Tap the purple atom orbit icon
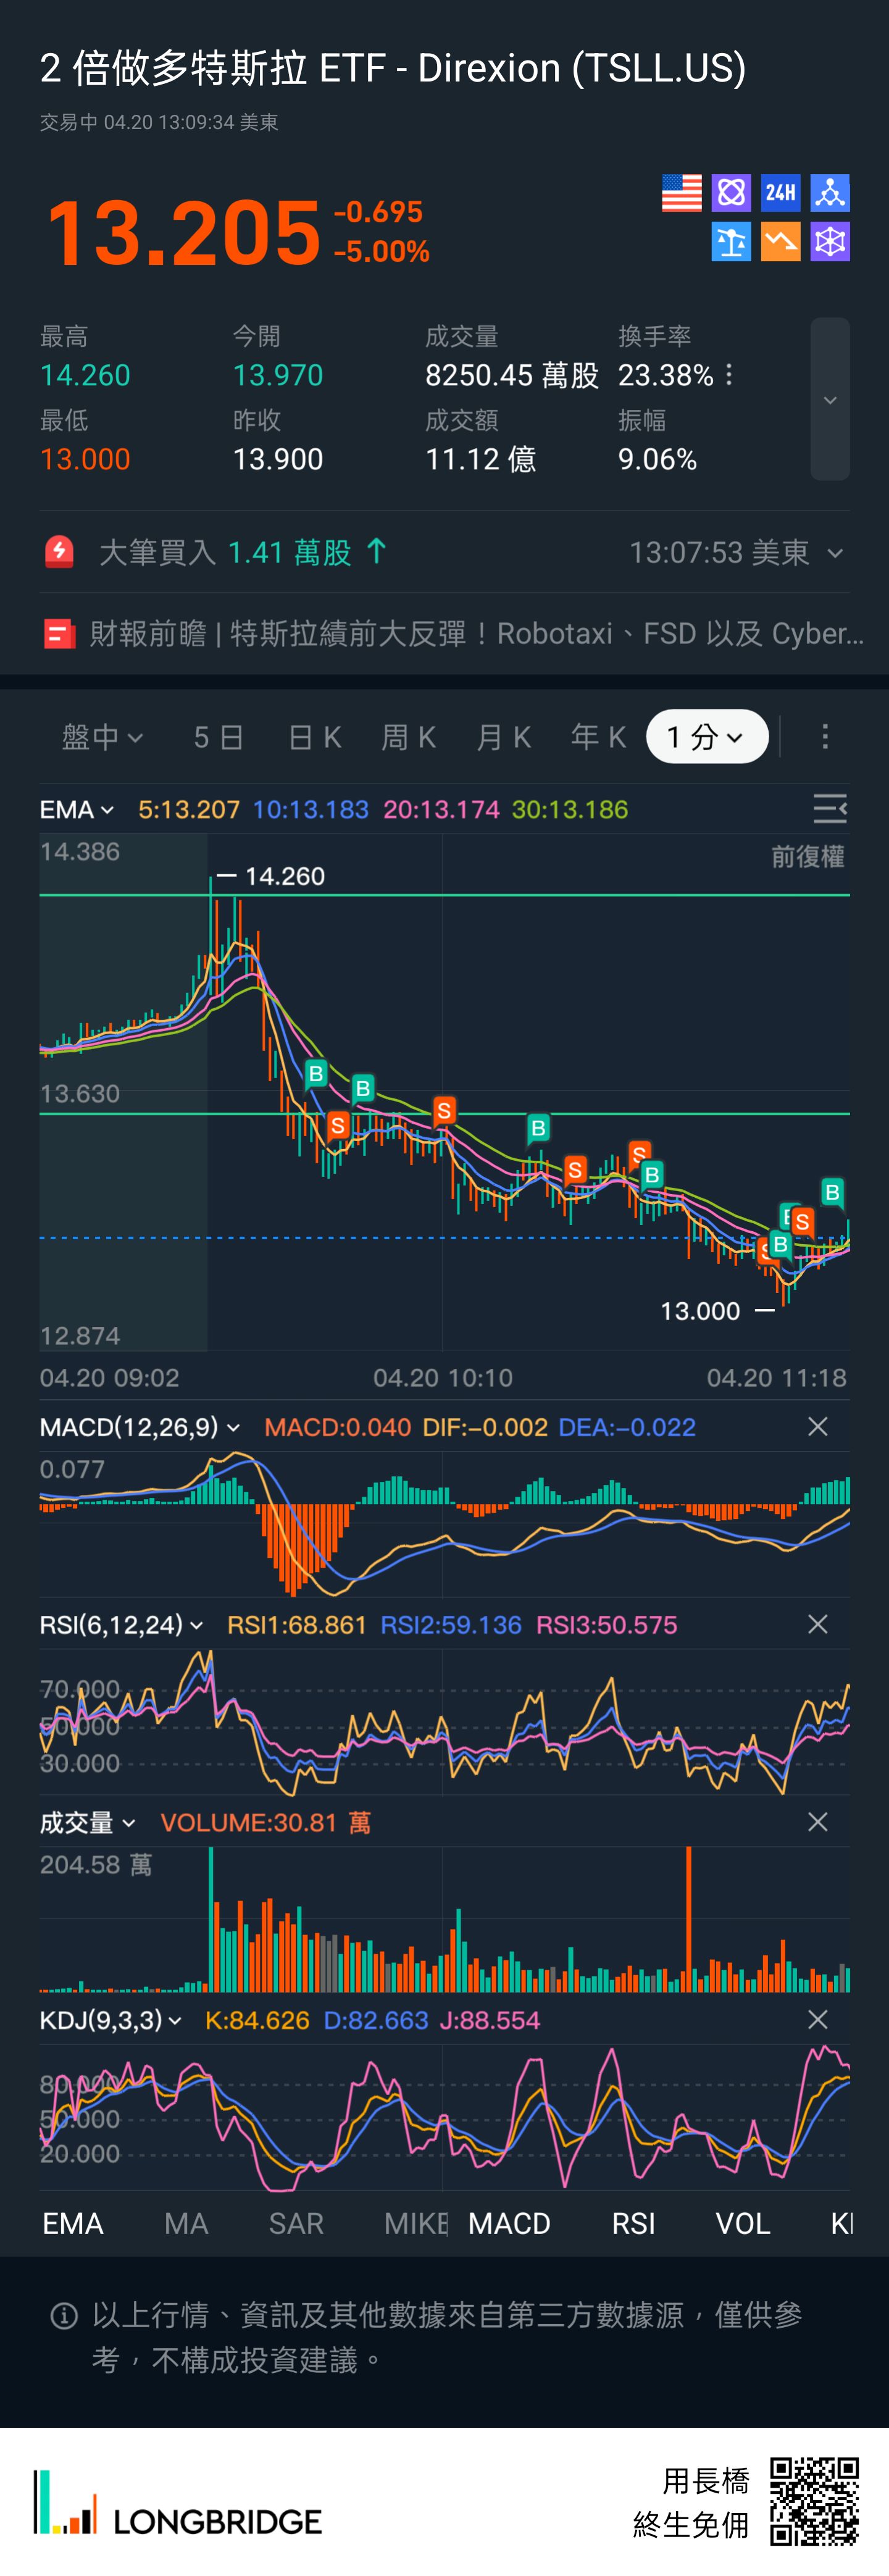This screenshot has width=889, height=2576. coord(731,193)
